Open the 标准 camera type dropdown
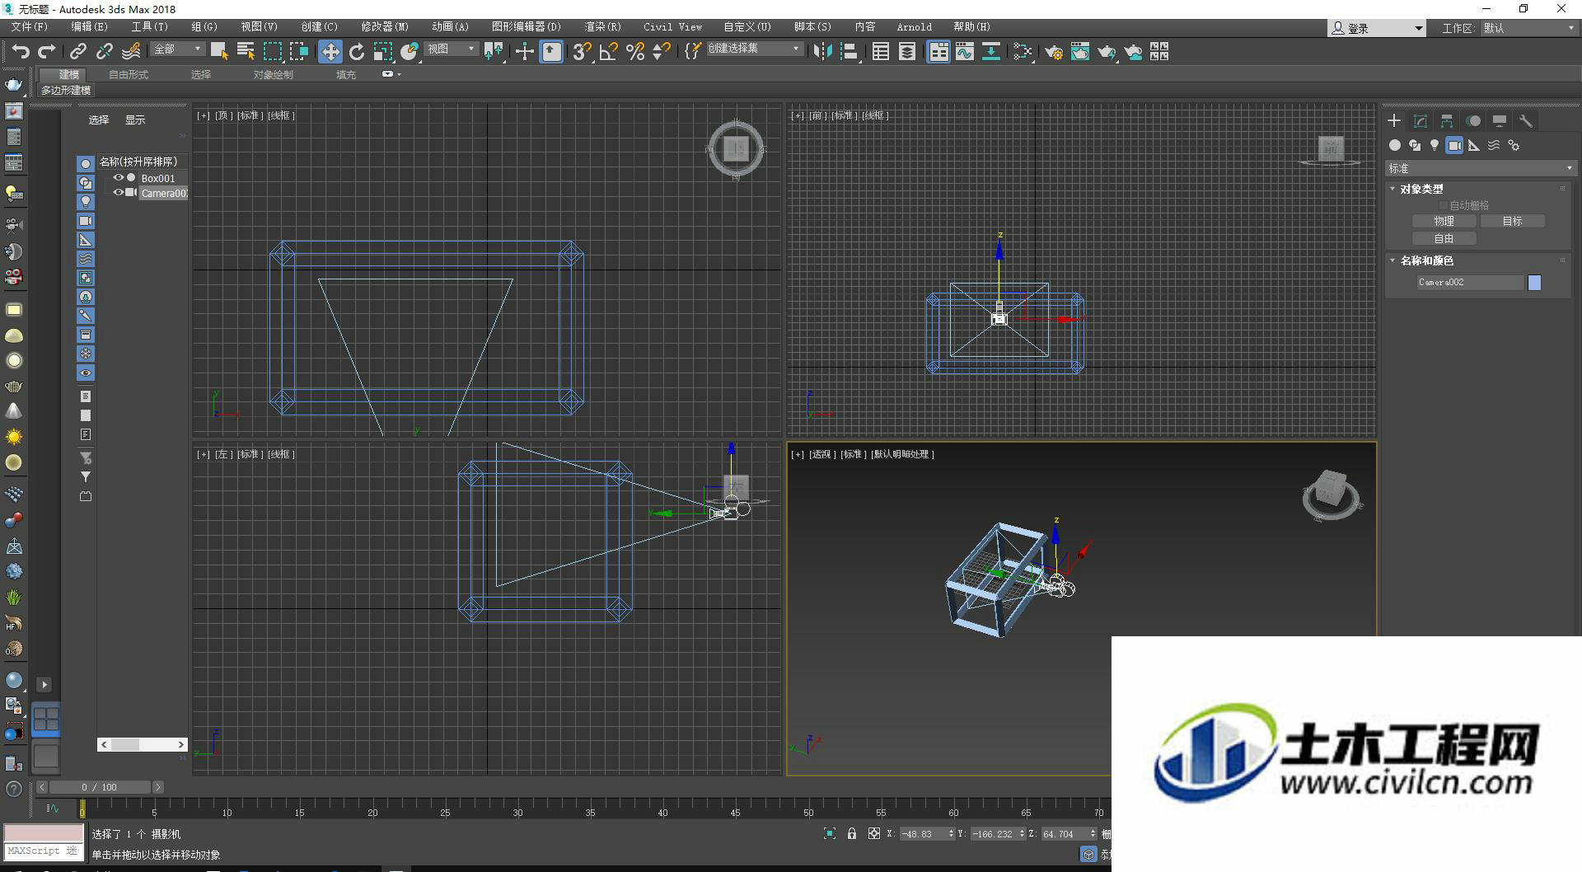The image size is (1582, 872). click(x=1481, y=168)
